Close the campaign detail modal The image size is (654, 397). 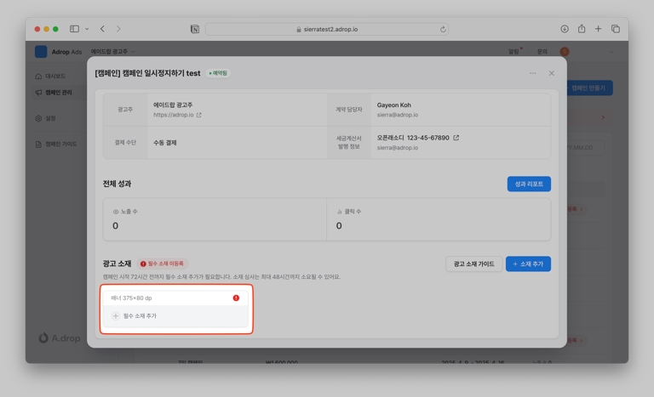[x=551, y=73]
